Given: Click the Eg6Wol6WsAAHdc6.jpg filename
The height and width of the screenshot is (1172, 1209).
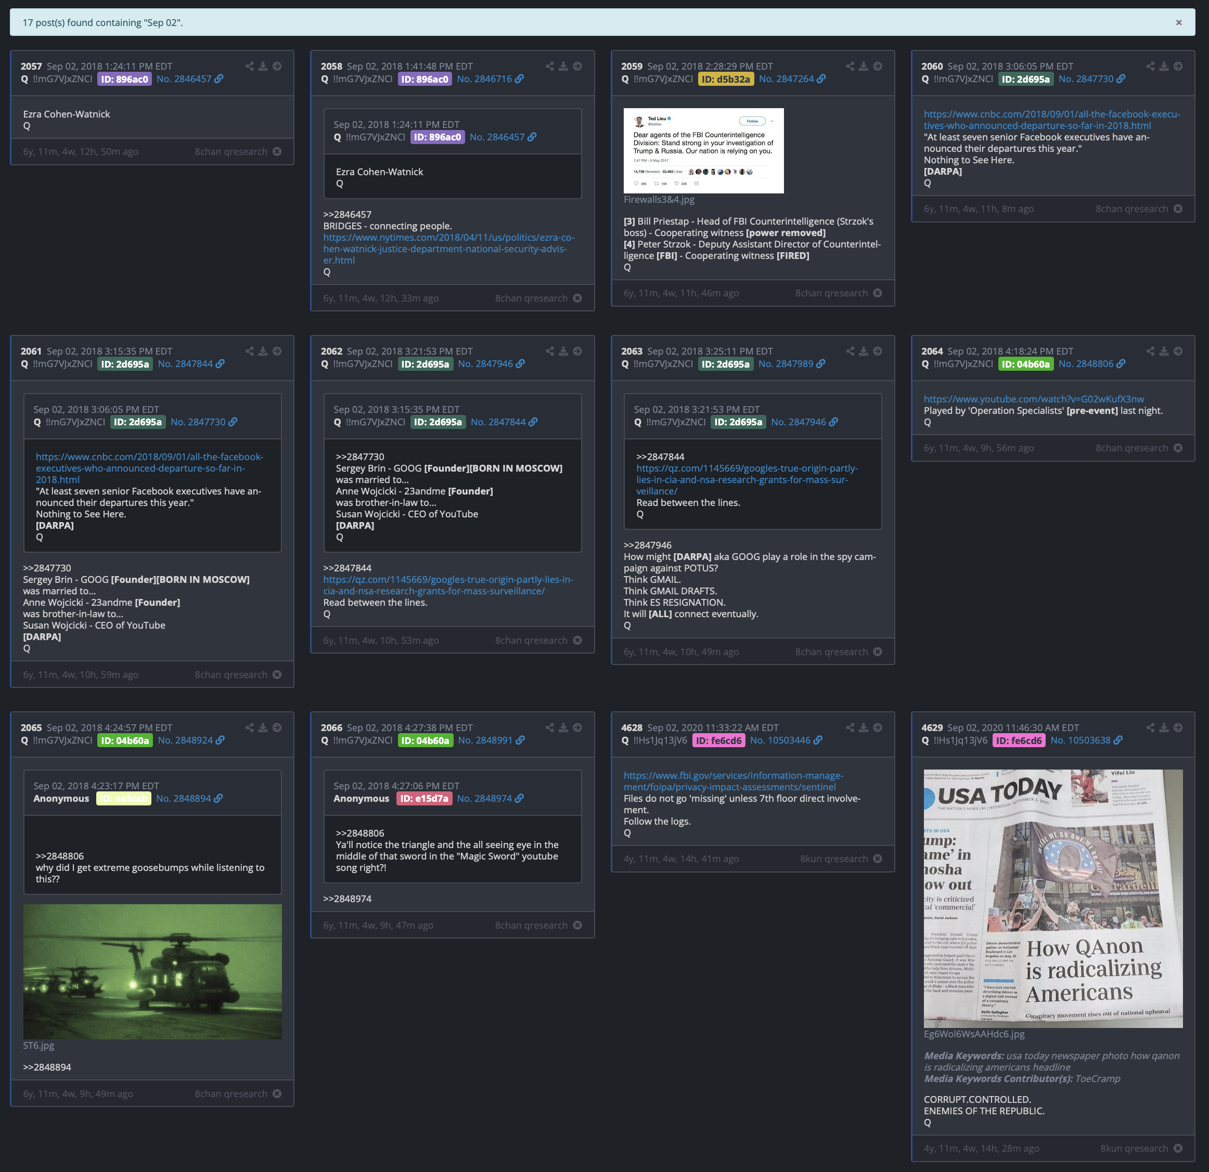Looking at the screenshot, I should pyautogui.click(x=974, y=1034).
